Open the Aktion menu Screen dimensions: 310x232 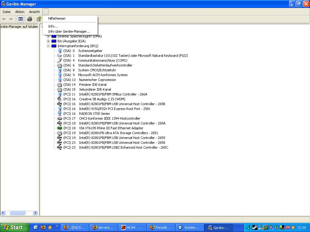[x=20, y=12]
